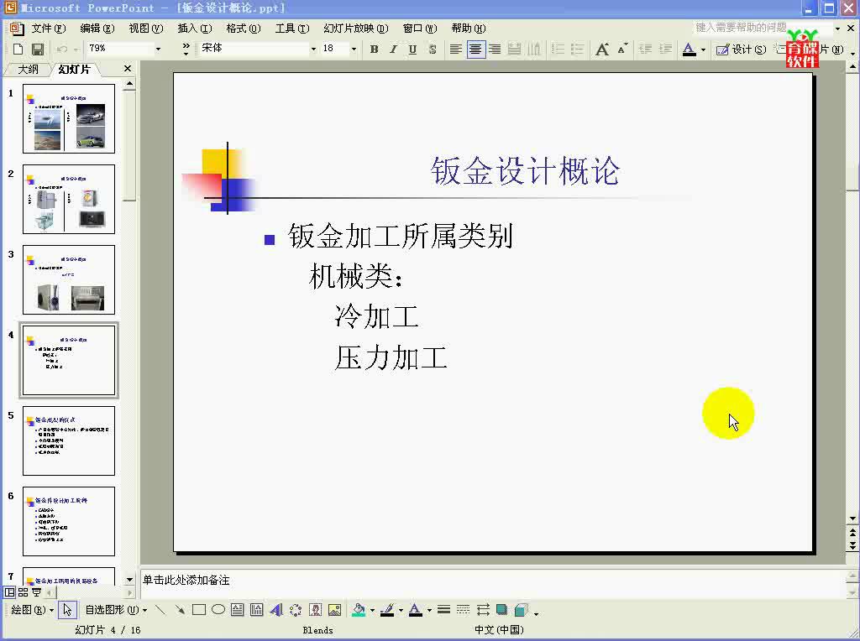Toggle text Shadow button
The width and height of the screenshot is (860, 641).
click(433, 49)
